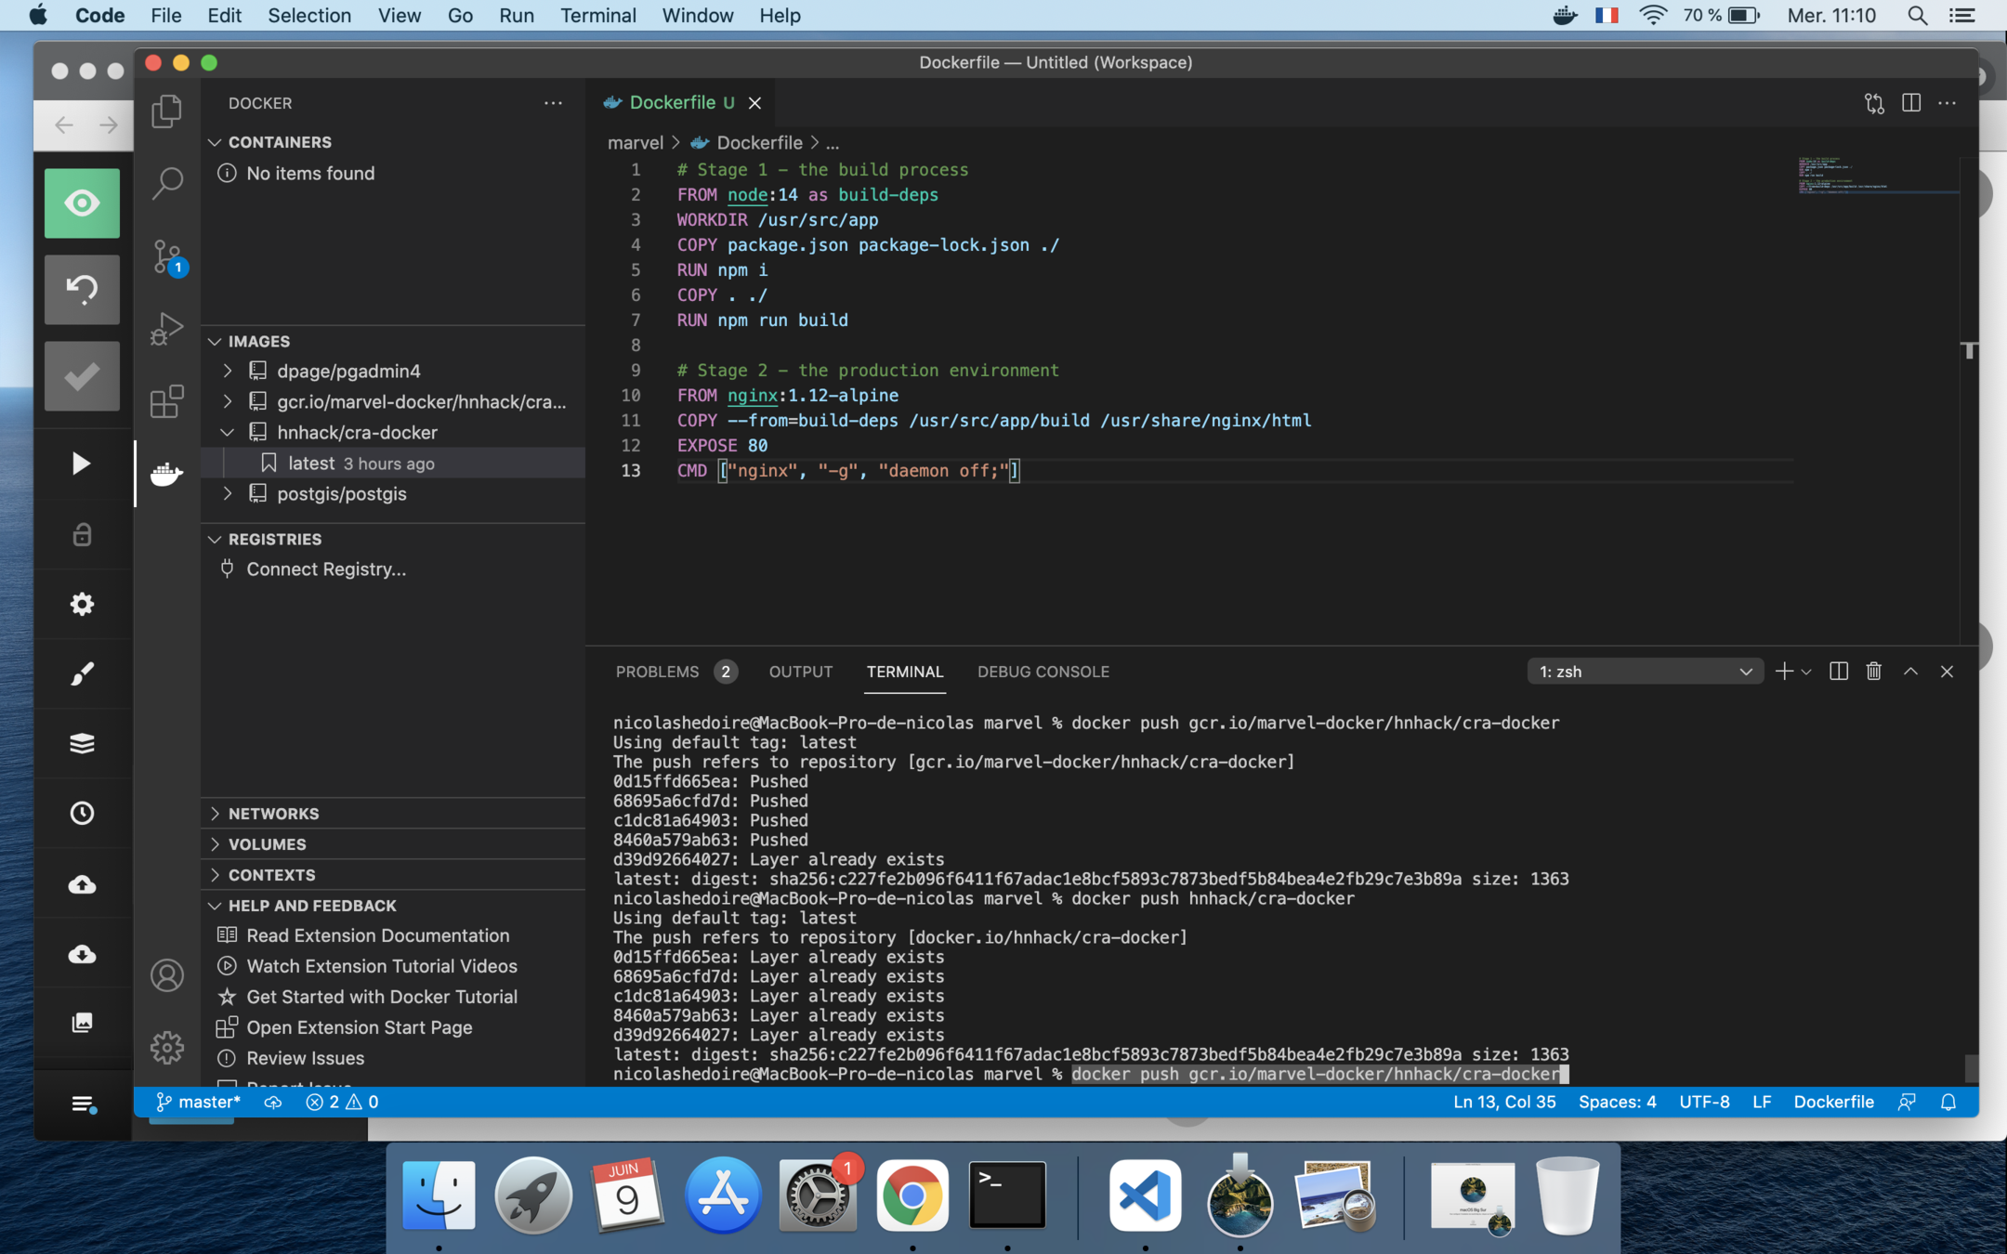The width and height of the screenshot is (2007, 1254).
Task: Open the Explorer view in activity bar
Action: tap(167, 111)
